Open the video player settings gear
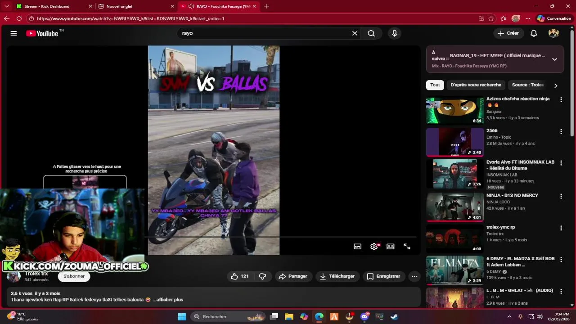576x324 pixels. 374,247
